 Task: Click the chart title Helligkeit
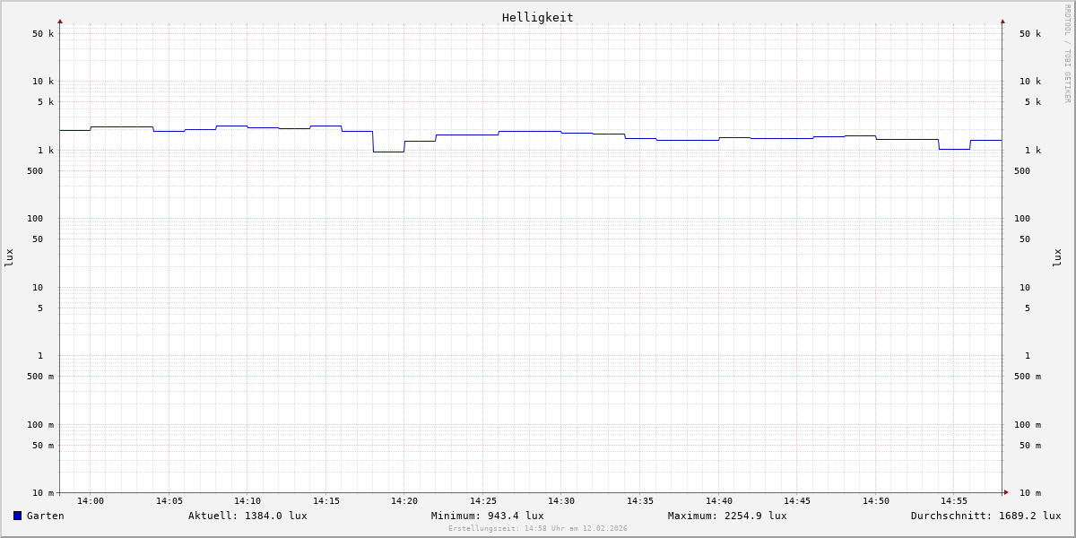click(x=538, y=17)
